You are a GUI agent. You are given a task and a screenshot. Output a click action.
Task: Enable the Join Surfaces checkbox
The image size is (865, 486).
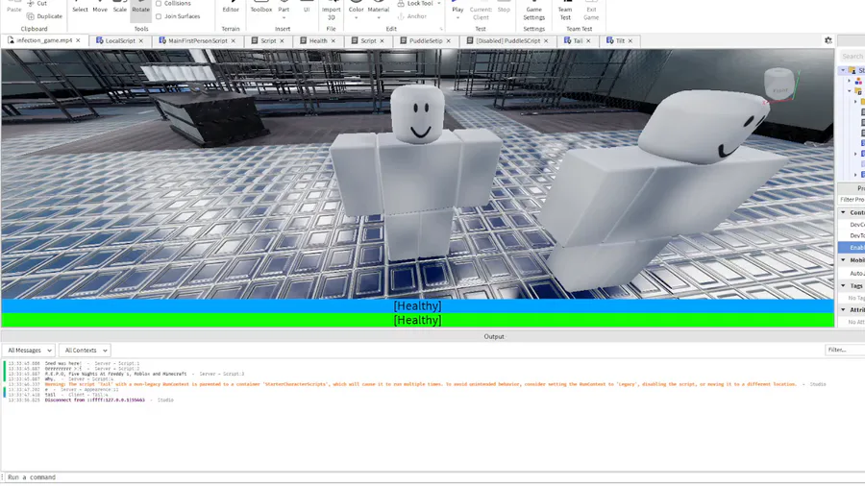pos(159,16)
